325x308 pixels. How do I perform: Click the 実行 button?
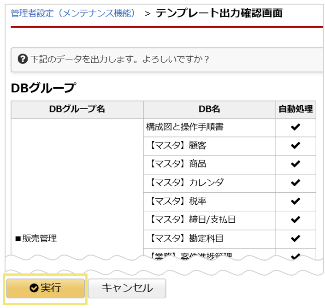tap(45, 288)
